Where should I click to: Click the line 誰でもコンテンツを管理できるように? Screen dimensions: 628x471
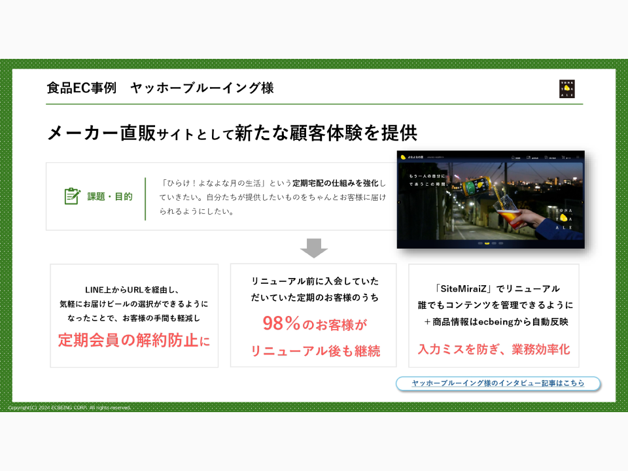pyautogui.click(x=495, y=305)
